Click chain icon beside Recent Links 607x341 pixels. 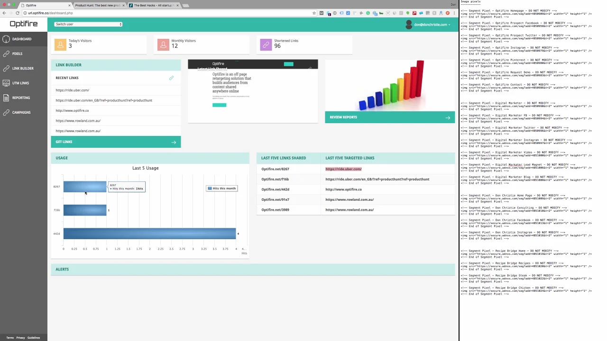[171, 78]
